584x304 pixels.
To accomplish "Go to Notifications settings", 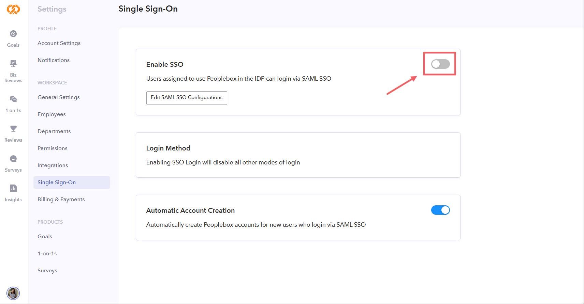I will click(54, 60).
